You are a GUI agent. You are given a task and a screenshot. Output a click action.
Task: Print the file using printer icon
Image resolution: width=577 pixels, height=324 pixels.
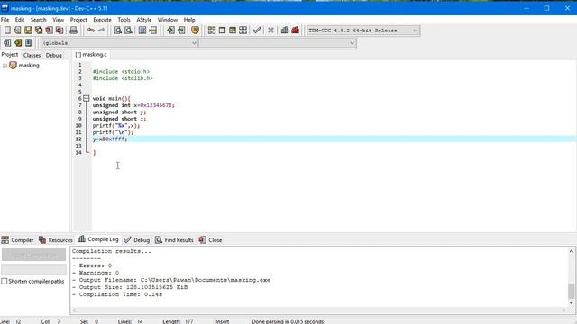(74, 30)
